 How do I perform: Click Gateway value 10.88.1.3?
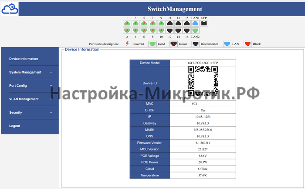pyautogui.click(x=203, y=123)
